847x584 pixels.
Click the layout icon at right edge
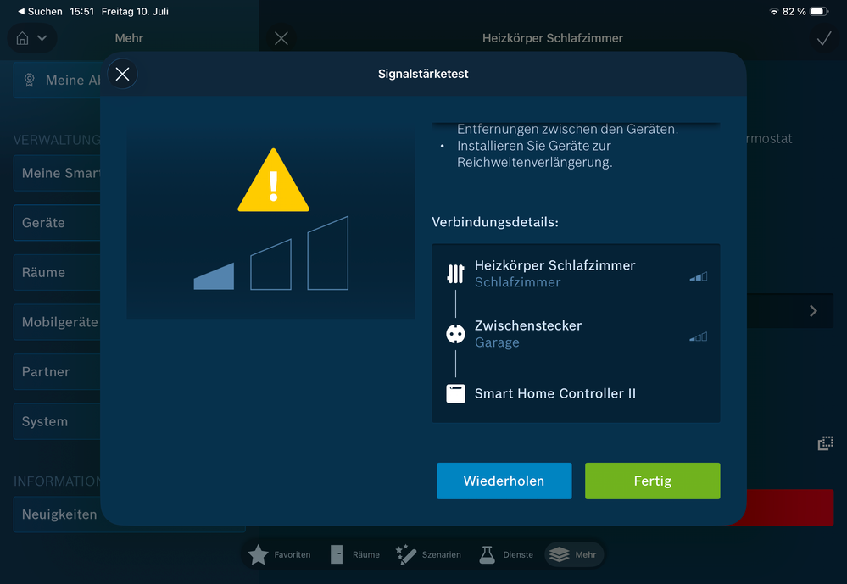(825, 443)
